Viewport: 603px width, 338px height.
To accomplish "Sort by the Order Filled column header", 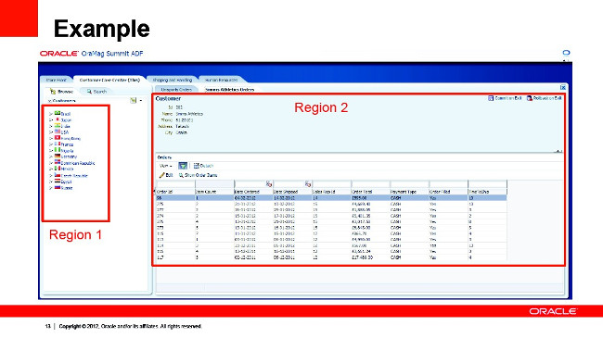I will coord(448,192).
